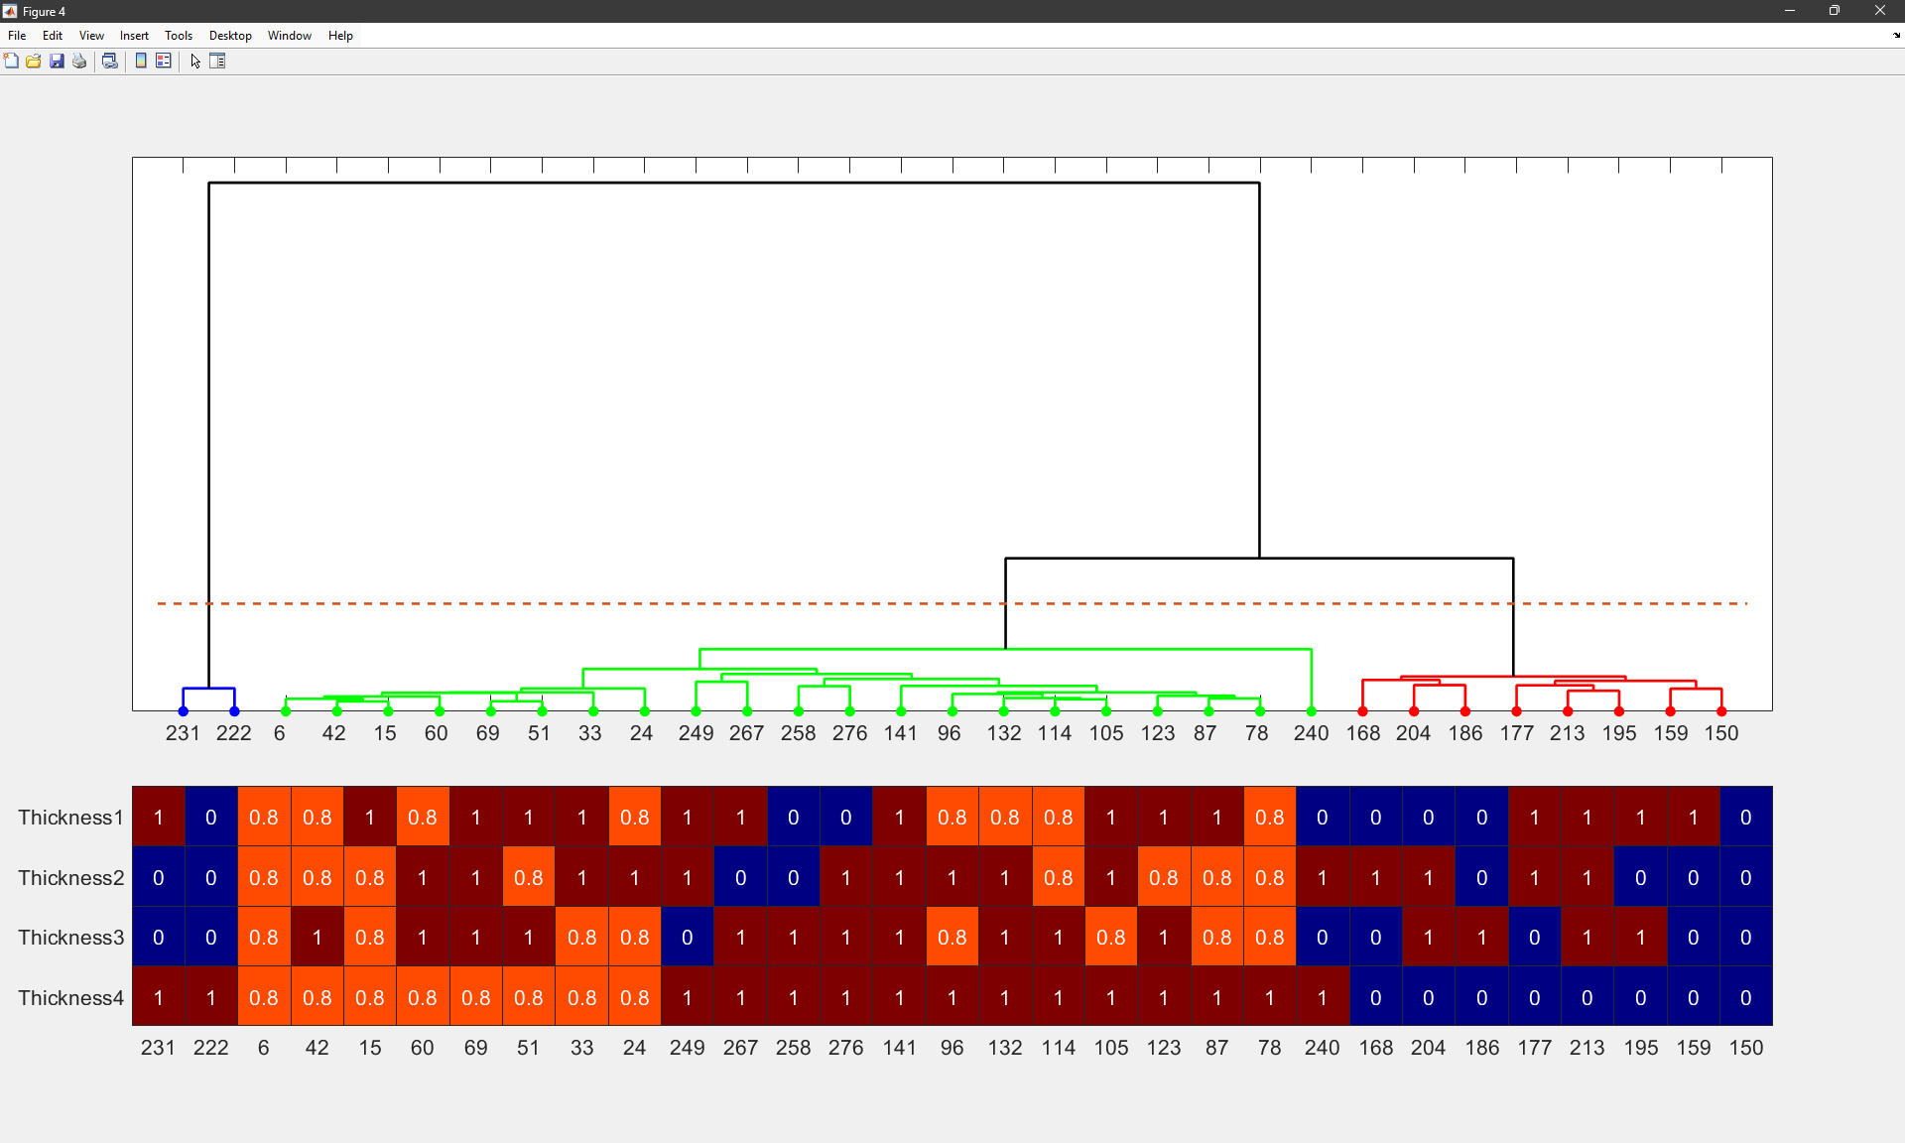Click heatmap bottom label 159

1694,1048
